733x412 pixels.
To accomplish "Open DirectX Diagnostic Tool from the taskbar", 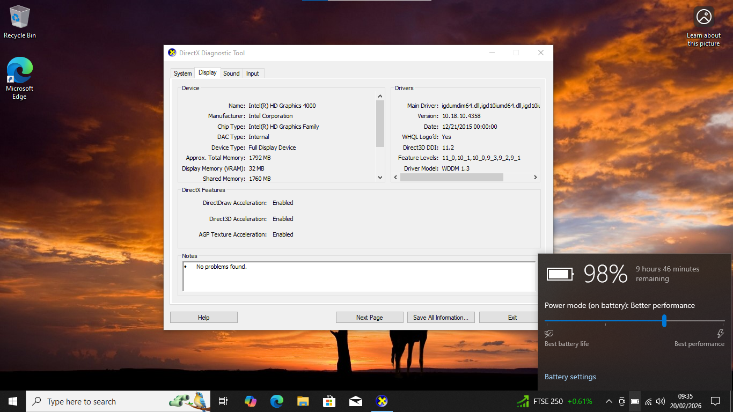I will 382,401.
